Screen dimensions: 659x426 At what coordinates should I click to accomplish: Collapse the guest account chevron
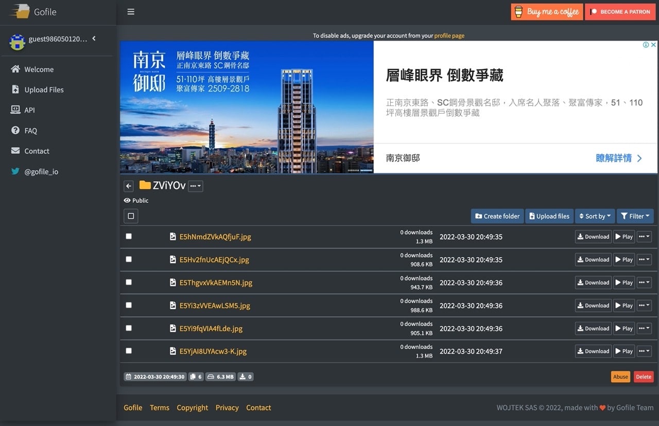[x=94, y=38]
